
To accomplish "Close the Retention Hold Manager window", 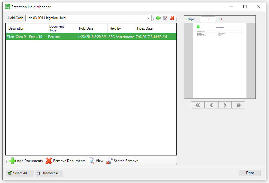I will point(259,7).
